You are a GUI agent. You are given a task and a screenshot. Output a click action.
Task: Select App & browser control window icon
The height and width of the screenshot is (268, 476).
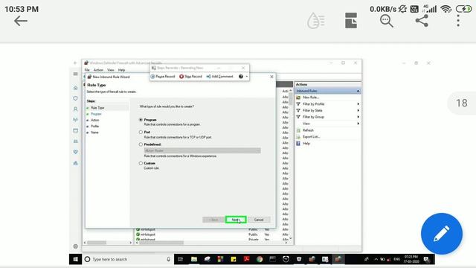point(76,131)
